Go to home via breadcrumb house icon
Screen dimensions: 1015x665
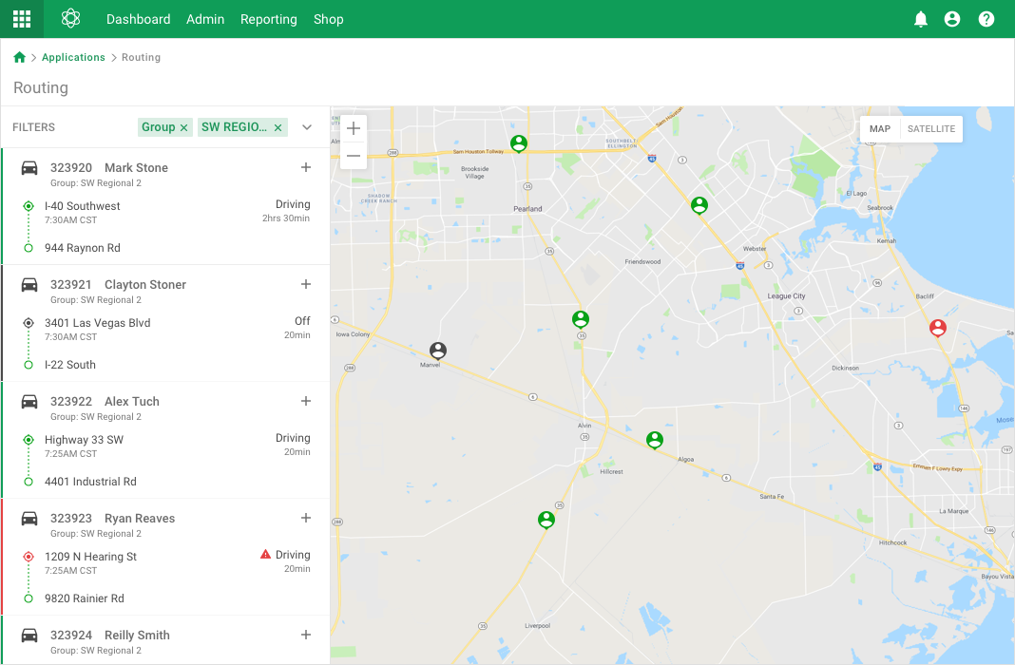point(19,57)
